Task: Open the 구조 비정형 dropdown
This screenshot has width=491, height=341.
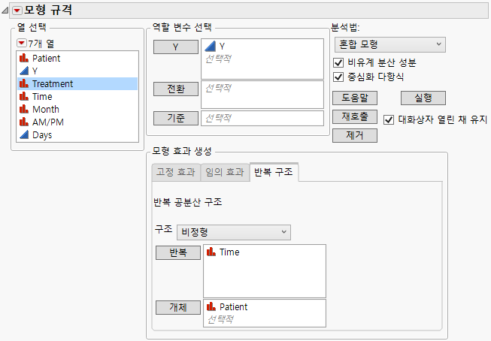Action: 233,232
